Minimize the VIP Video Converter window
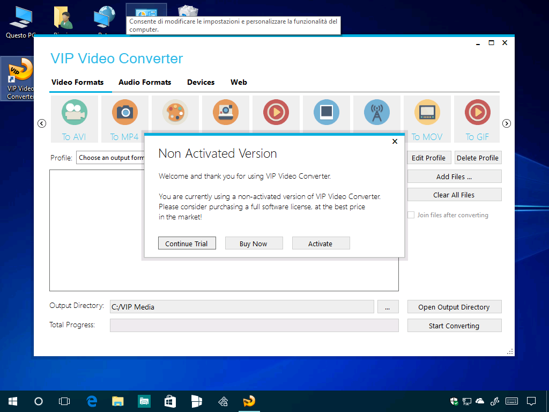This screenshot has height=412, width=549. point(478,43)
